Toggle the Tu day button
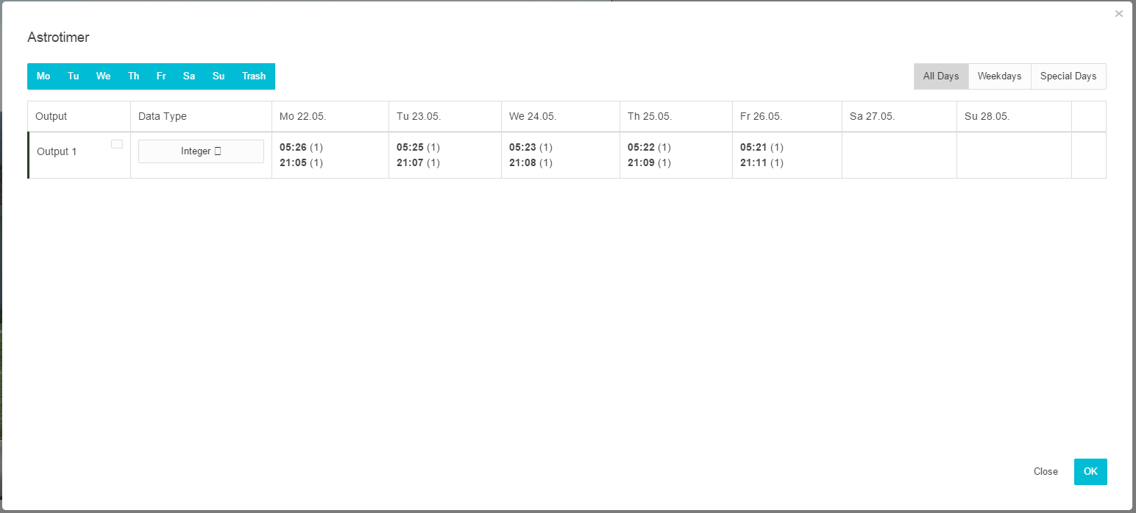The image size is (1136, 513). coord(74,76)
